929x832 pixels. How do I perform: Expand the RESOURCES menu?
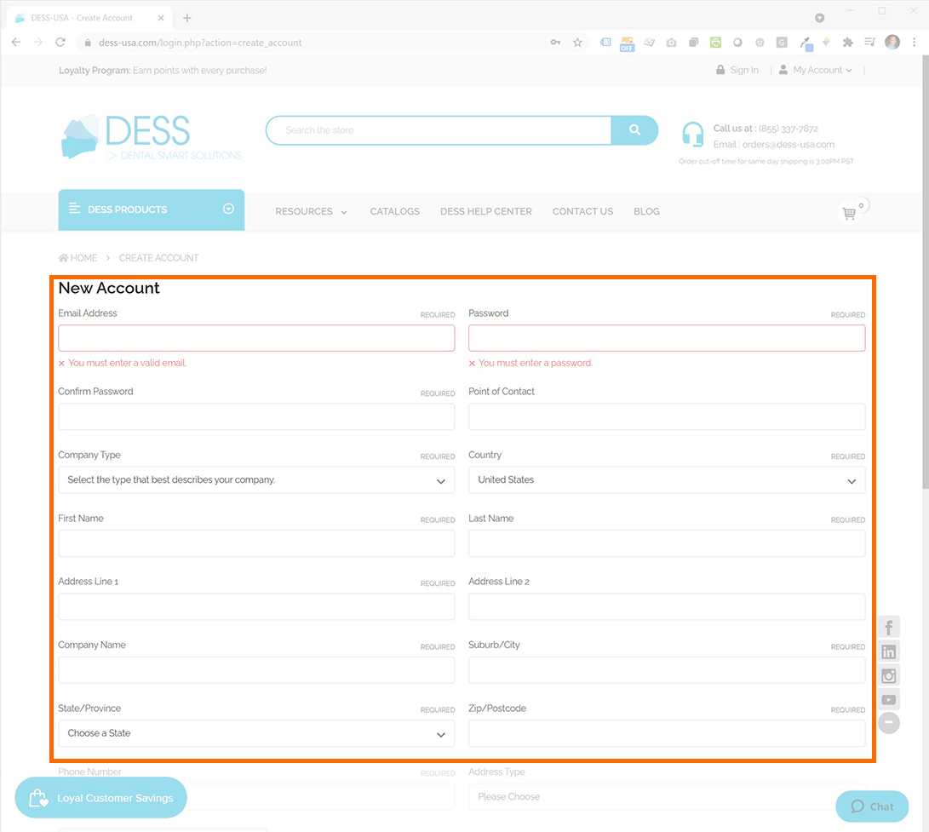pos(311,211)
